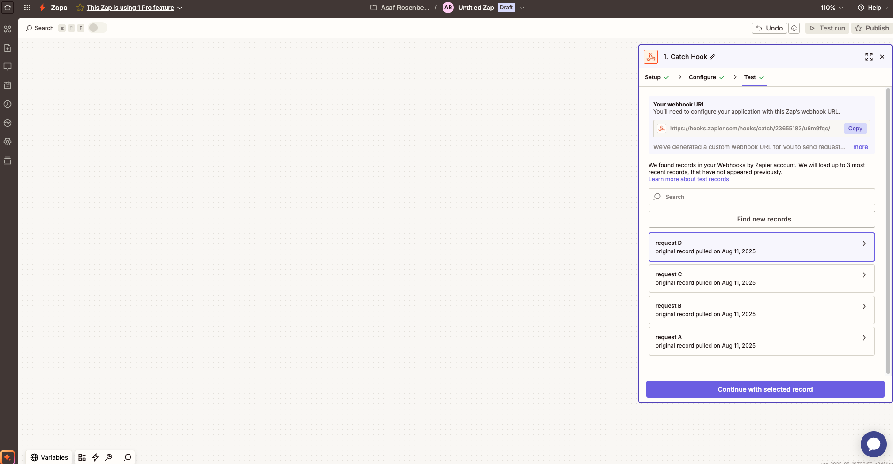Publish the Zap
The image size is (893, 464).
coord(872,28)
